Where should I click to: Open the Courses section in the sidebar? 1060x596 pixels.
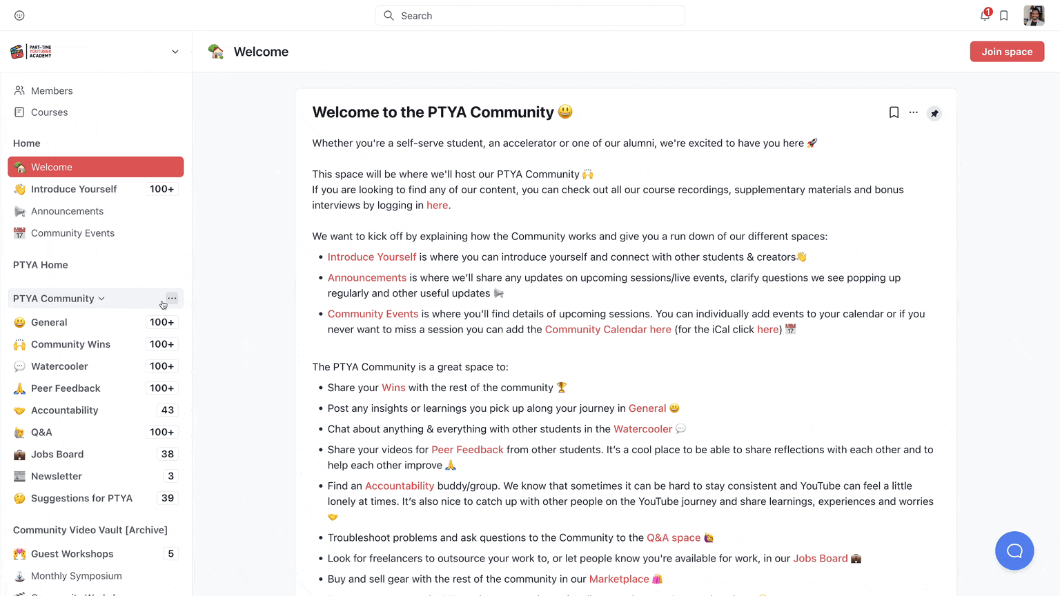click(x=49, y=112)
